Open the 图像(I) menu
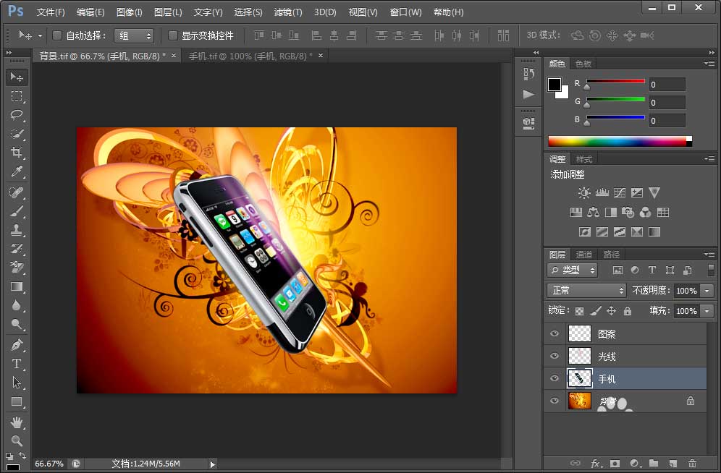This screenshot has width=721, height=473. pos(129,12)
